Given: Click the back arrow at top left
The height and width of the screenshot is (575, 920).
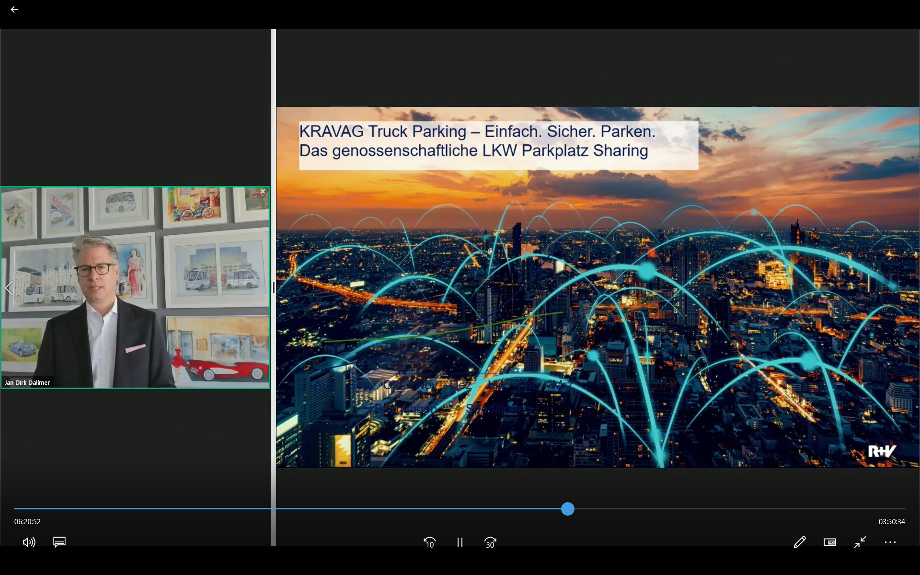Looking at the screenshot, I should coord(14,10).
